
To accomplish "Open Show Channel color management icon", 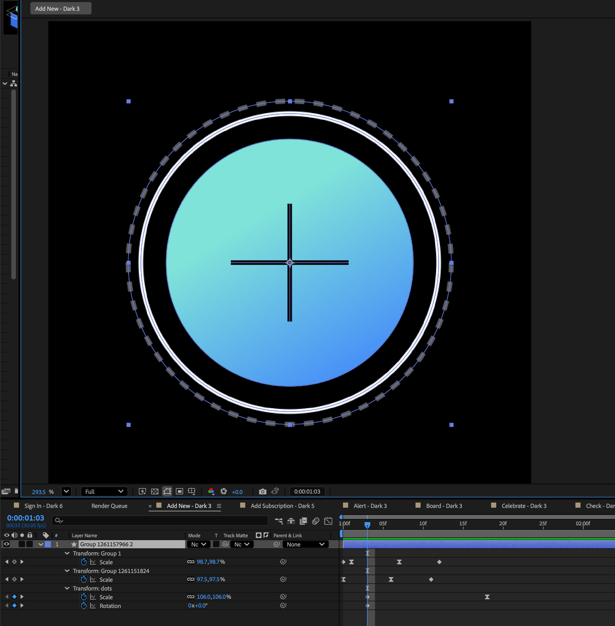I will coord(211,491).
